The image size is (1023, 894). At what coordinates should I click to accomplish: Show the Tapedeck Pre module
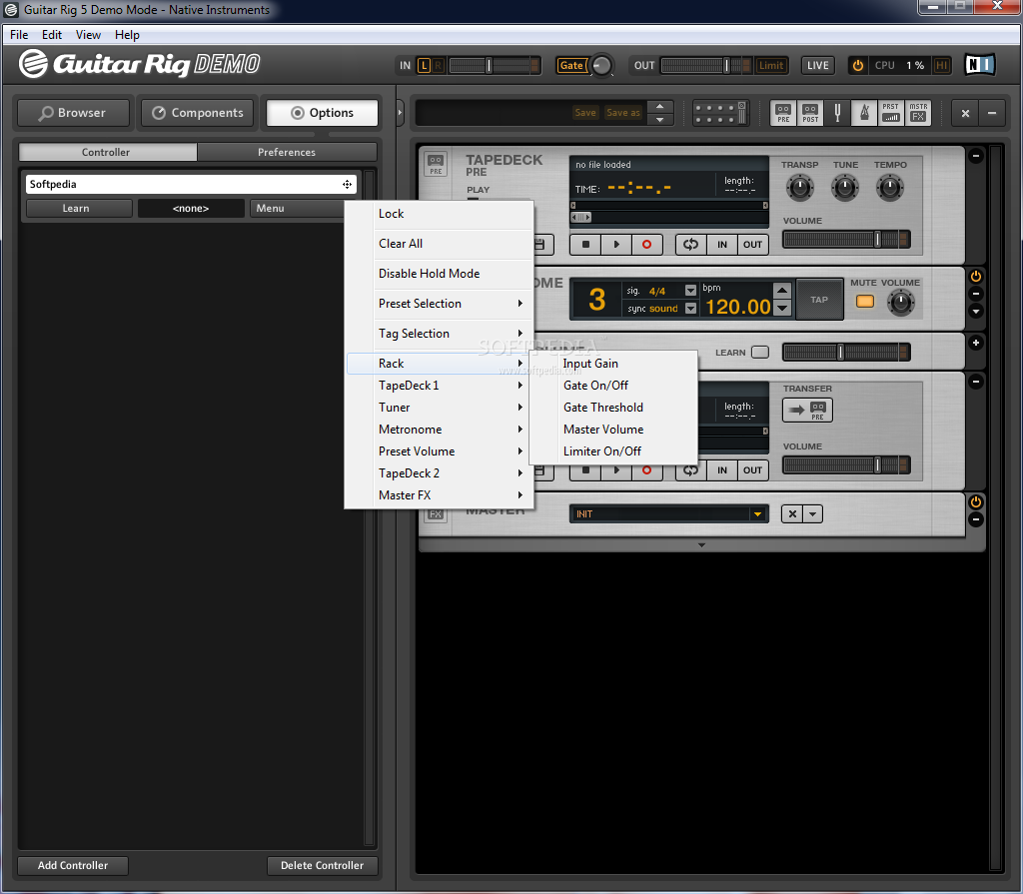click(x=783, y=113)
